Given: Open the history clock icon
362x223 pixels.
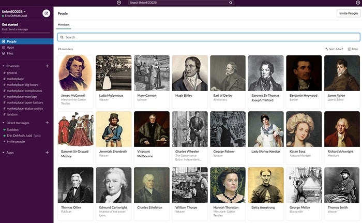Looking at the screenshot, I should [118, 3].
